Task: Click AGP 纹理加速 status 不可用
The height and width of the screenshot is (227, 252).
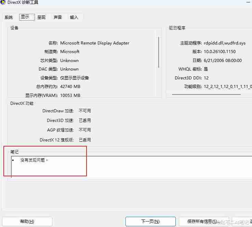Action: tap(85, 130)
